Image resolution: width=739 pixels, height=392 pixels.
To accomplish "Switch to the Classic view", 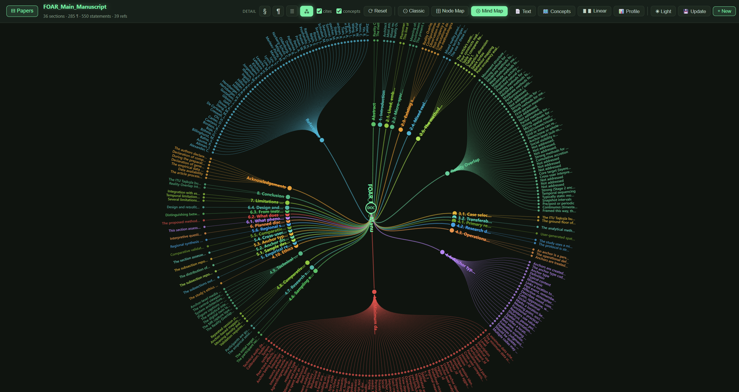I will 414,11.
